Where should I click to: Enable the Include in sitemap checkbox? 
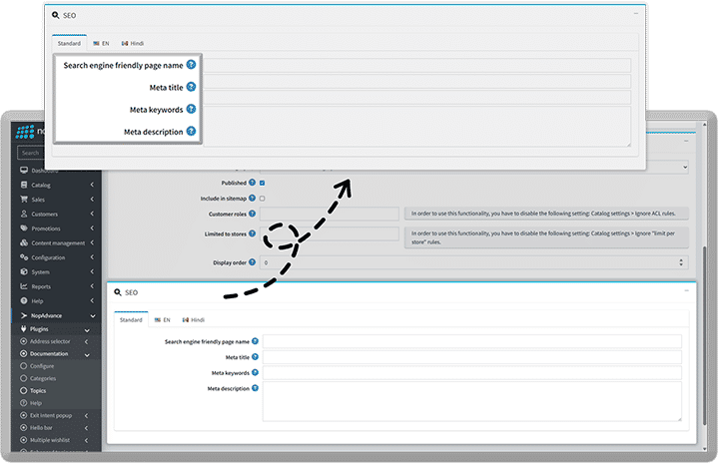(263, 199)
